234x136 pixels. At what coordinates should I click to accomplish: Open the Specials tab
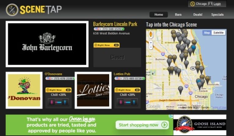[x=217, y=14]
